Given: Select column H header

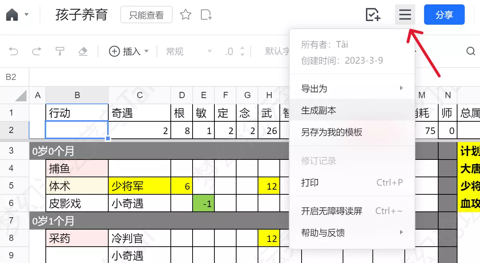Looking at the screenshot, I should click(x=269, y=95).
